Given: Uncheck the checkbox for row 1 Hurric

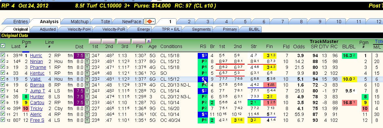Looking at the screenshot, I should coord(3,55).
